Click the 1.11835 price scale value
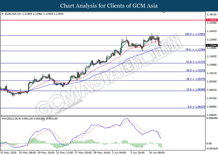This screenshot has height=155, width=218. tap(212, 56)
